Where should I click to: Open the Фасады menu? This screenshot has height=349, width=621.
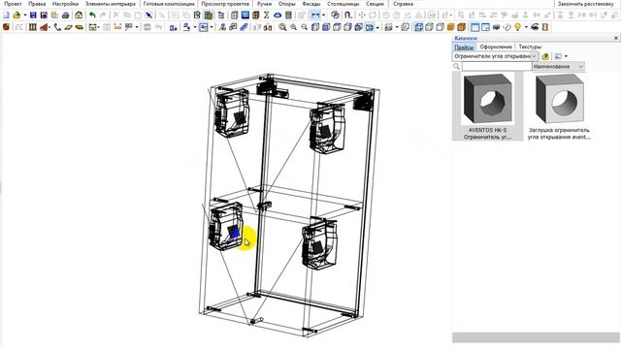(311, 4)
